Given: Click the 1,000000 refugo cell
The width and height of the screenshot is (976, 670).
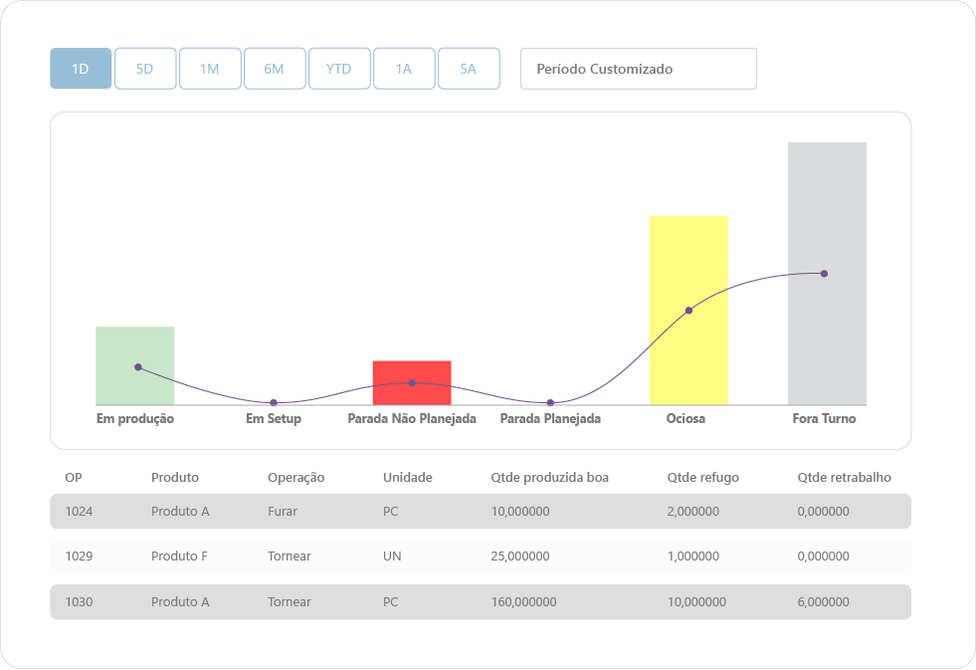Looking at the screenshot, I should coord(693,557).
